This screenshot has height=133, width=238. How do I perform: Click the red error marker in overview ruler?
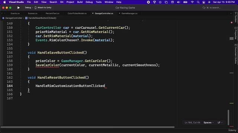pos(231,23)
